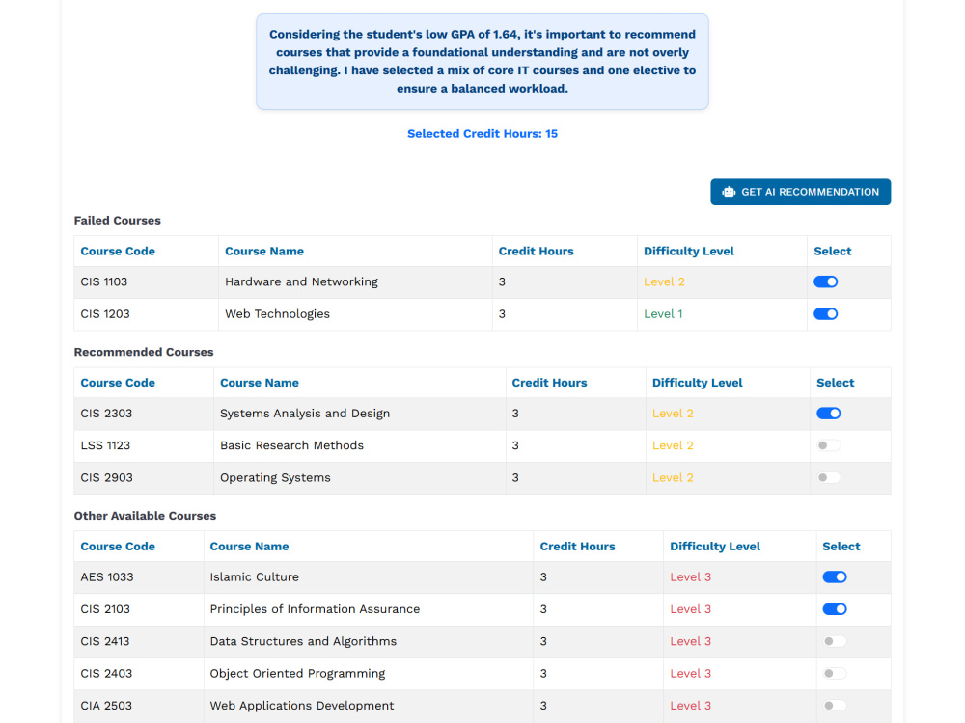The width and height of the screenshot is (965, 723).
Task: Click 'Level 3' difficulty for Web Applications Development
Action: pyautogui.click(x=691, y=706)
